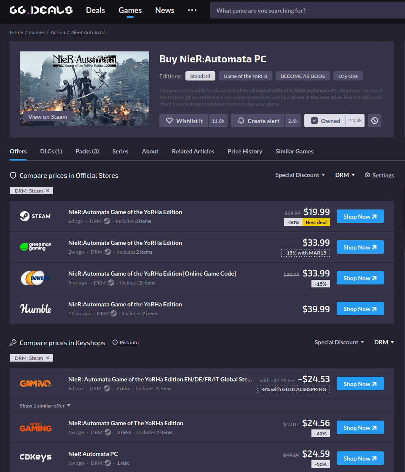Click the ignore game circle-slash icon
Image resolution: width=405 pixels, height=472 pixels.
(375, 121)
